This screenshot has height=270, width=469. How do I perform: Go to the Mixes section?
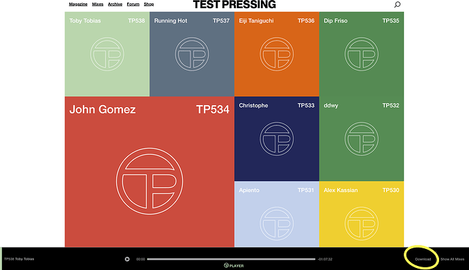click(97, 4)
